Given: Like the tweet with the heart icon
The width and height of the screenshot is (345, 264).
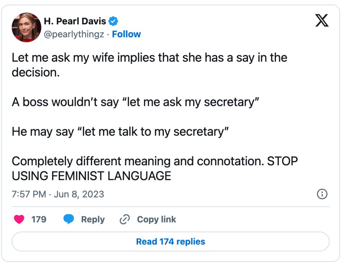Looking at the screenshot, I should (x=19, y=219).
